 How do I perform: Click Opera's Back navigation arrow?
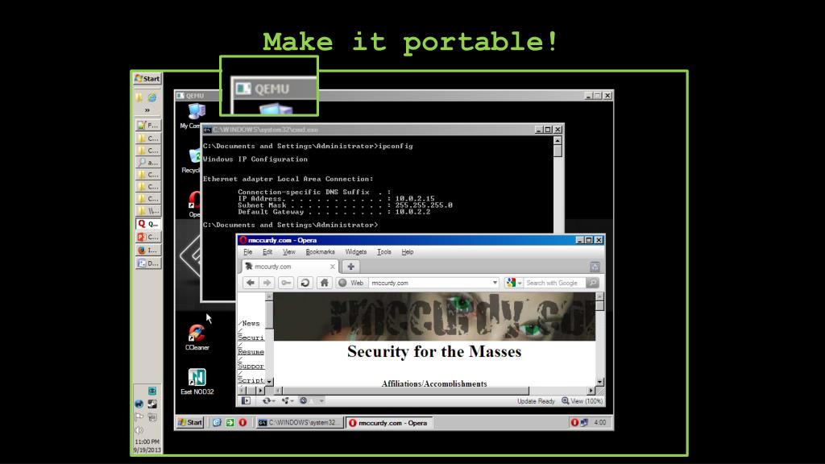pyautogui.click(x=251, y=283)
